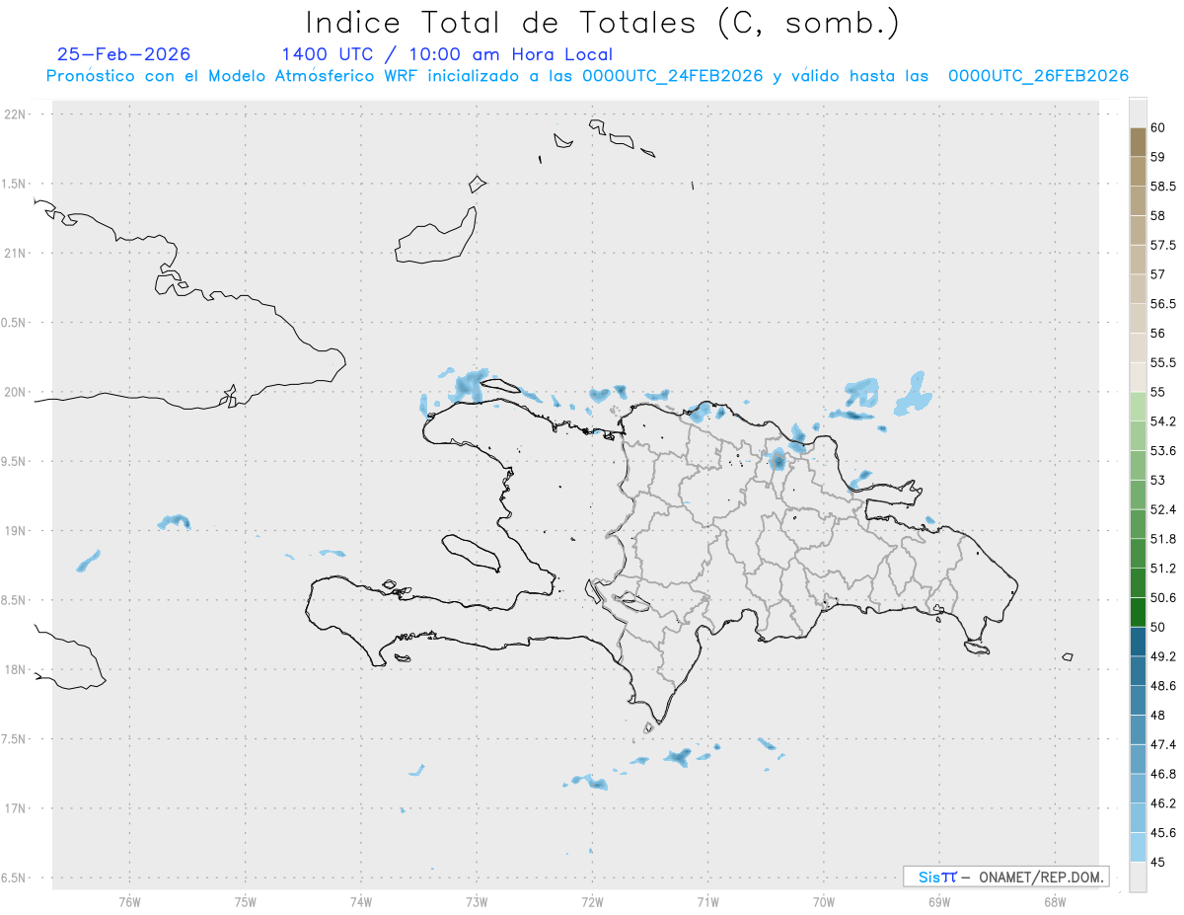Click the '71W' longitude label
Viewport: 1184px width, 915px height.
(x=707, y=902)
